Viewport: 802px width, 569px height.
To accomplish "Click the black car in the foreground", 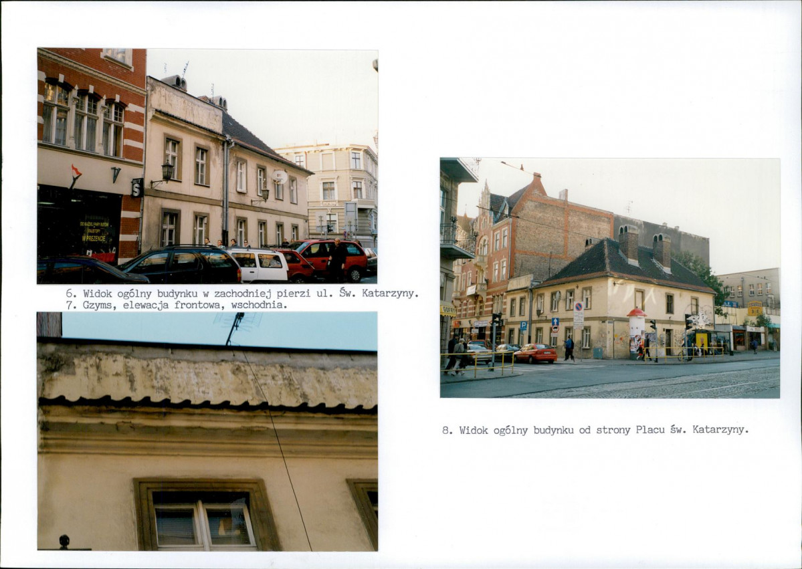I will tap(182, 266).
